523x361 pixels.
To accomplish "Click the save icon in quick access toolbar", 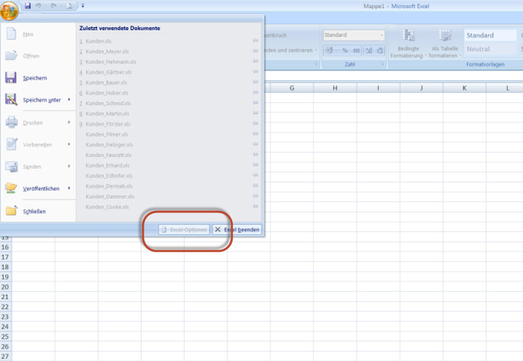I will click(x=27, y=6).
